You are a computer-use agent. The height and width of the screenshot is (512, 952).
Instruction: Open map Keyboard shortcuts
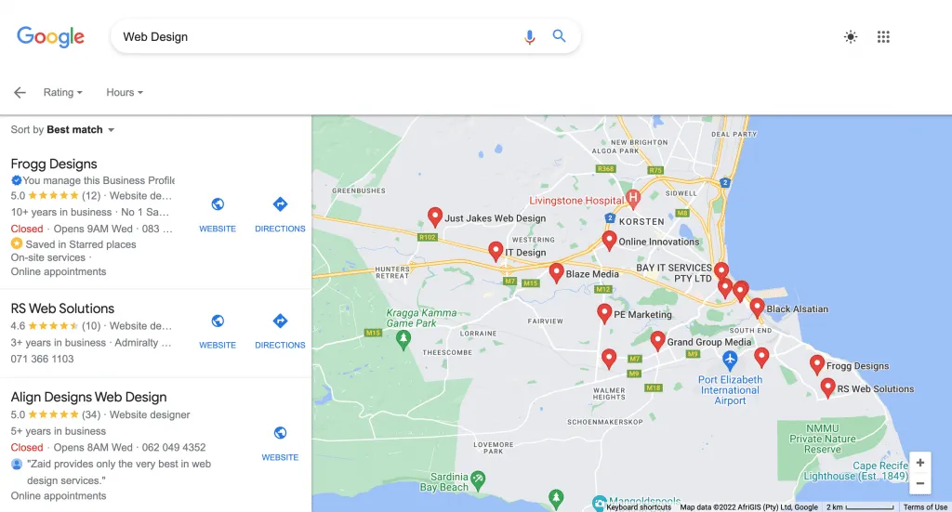[639, 507]
